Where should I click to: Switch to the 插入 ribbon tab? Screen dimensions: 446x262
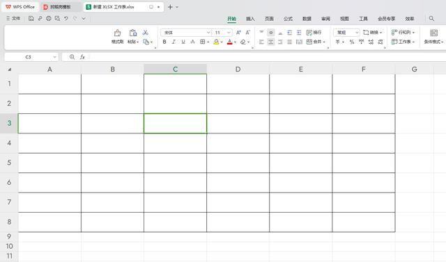click(250, 19)
